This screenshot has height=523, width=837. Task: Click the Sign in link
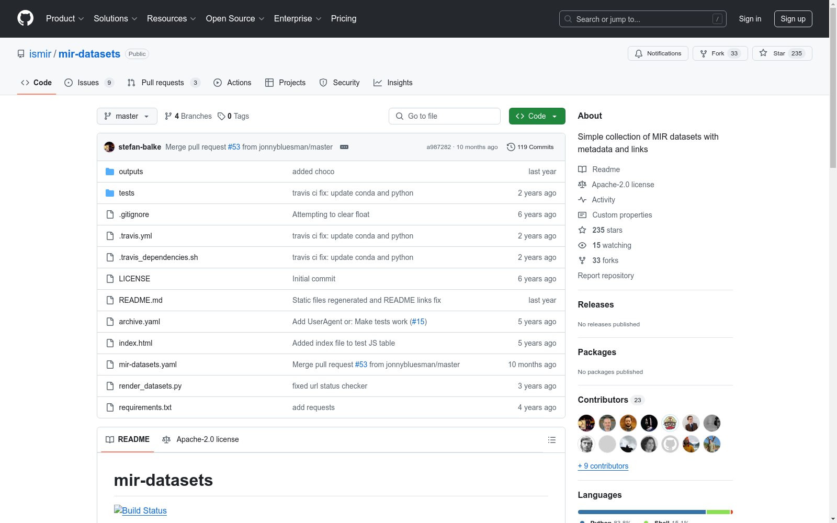[750, 19]
